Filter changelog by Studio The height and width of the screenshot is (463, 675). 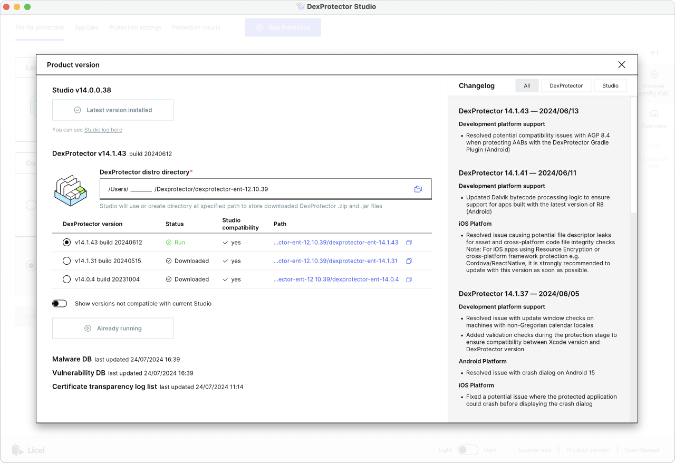tap(611, 85)
